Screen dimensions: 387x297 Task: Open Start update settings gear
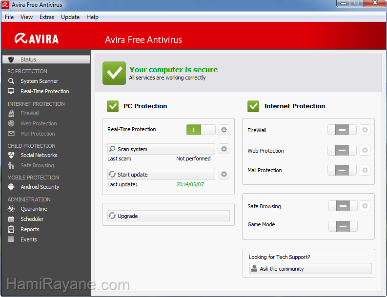pos(224,174)
